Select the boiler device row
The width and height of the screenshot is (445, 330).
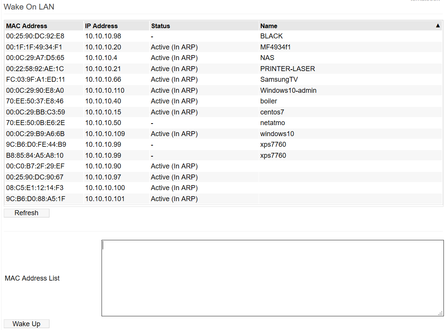[x=224, y=101]
